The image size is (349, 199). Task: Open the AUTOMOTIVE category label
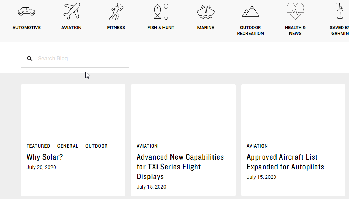[x=27, y=28]
